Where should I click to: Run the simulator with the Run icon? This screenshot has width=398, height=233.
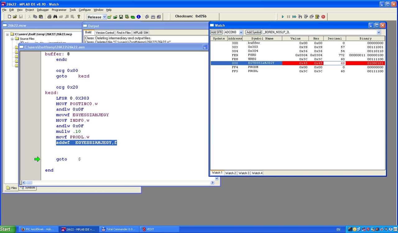[283, 17]
